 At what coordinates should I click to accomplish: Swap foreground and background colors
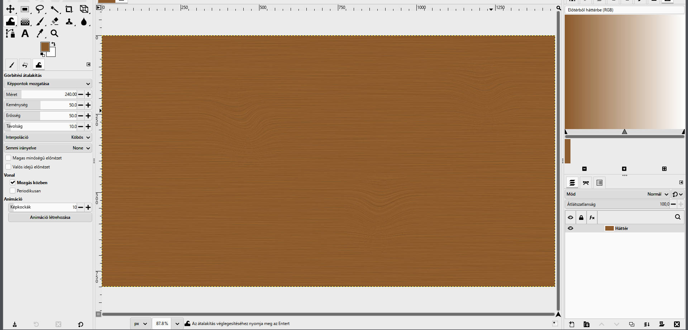[53, 44]
